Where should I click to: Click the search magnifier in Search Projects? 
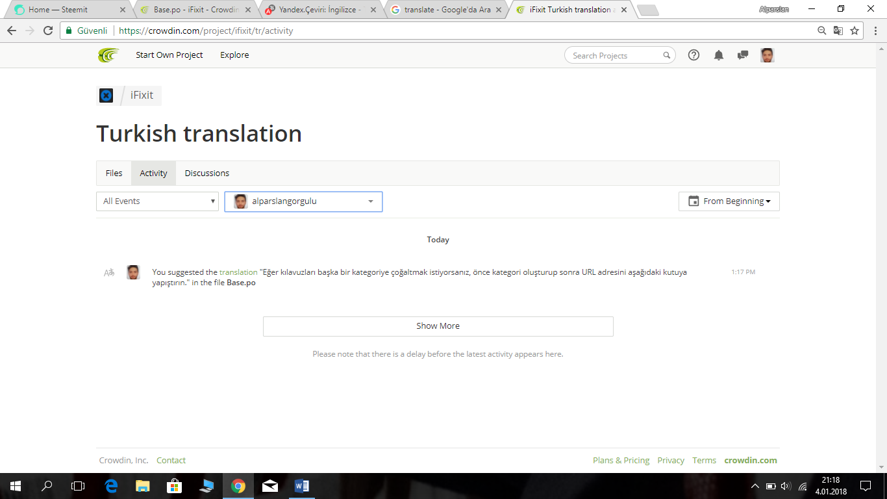(x=666, y=55)
